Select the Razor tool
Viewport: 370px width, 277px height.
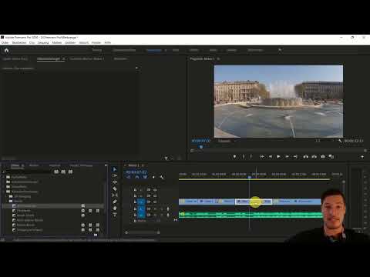click(x=115, y=189)
